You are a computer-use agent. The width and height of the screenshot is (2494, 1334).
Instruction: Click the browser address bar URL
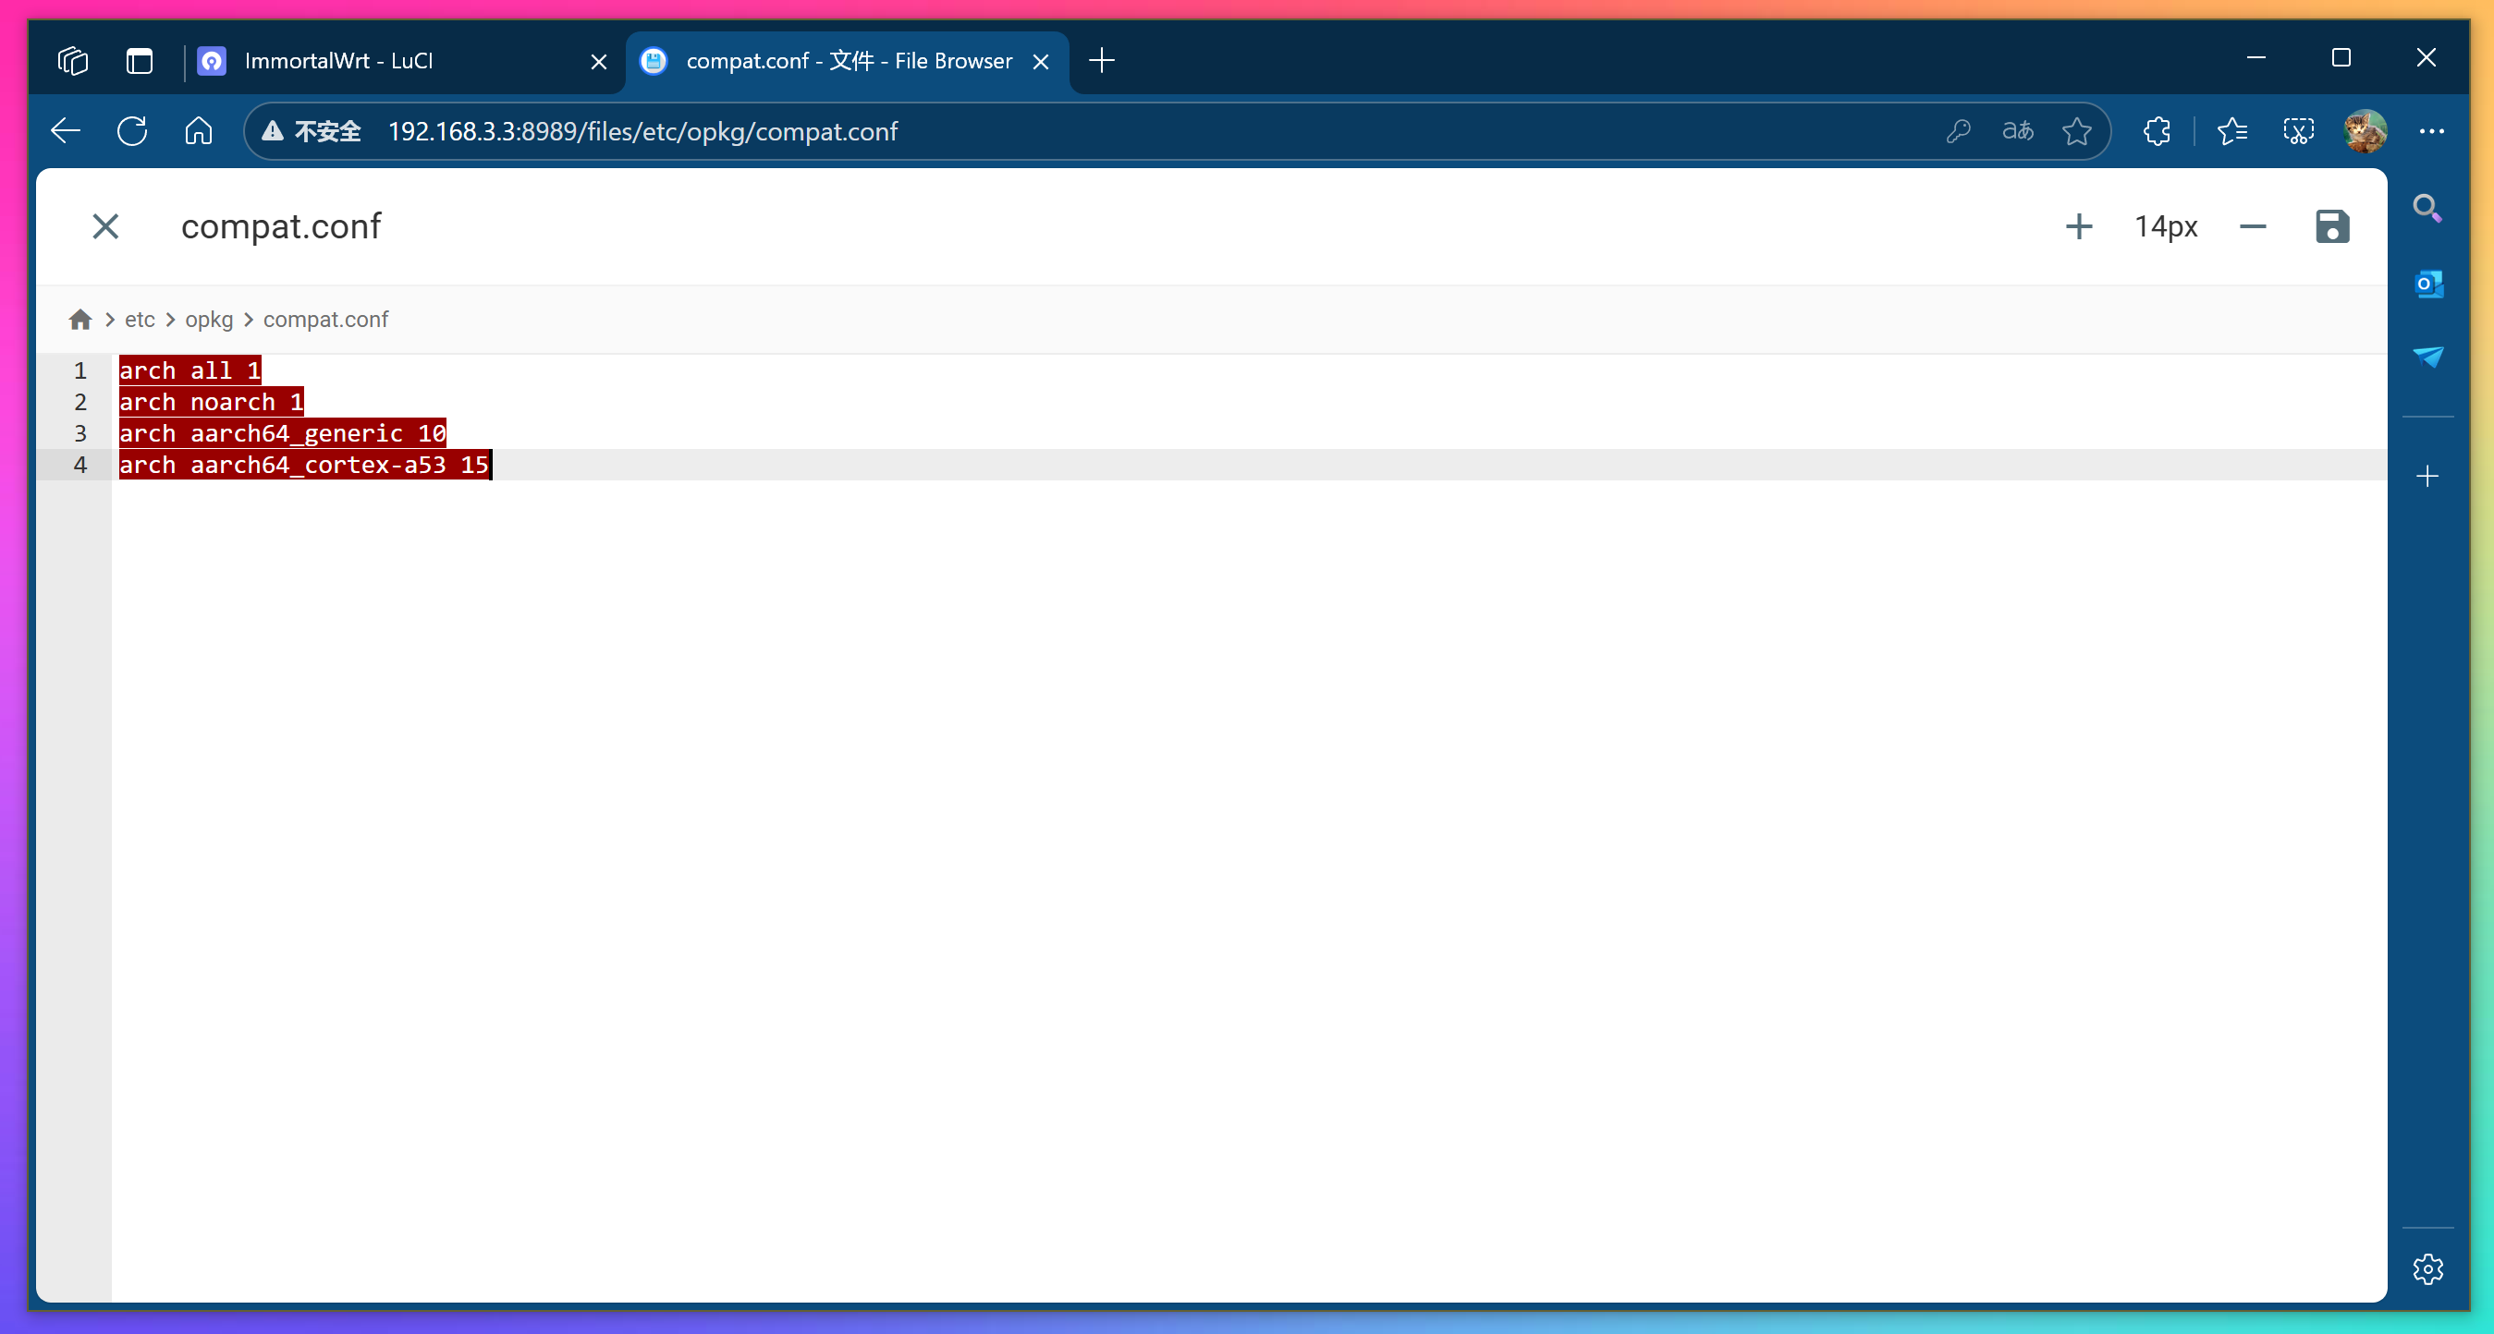[x=642, y=131]
